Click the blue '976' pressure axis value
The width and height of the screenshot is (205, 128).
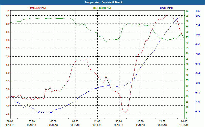click(x=198, y=112)
